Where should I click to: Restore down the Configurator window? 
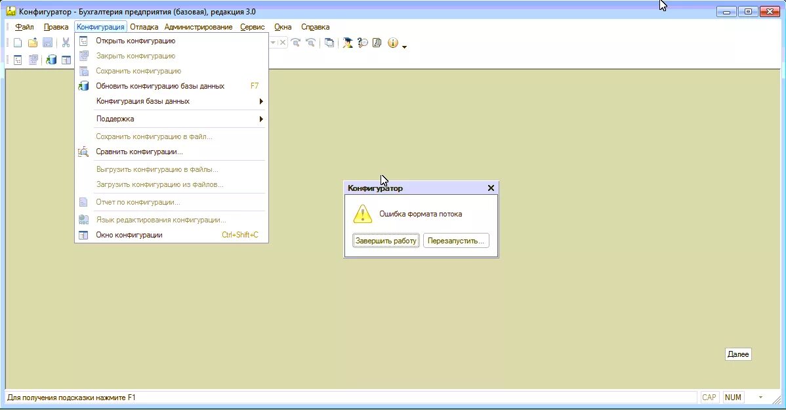pos(748,11)
